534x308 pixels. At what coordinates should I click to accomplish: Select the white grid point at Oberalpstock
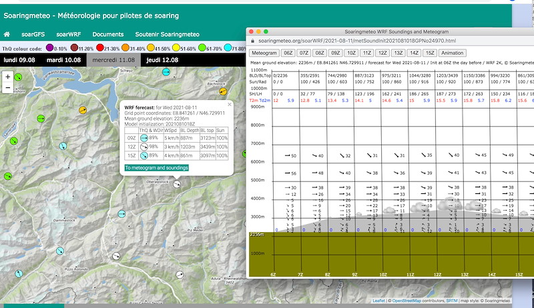click(176, 184)
